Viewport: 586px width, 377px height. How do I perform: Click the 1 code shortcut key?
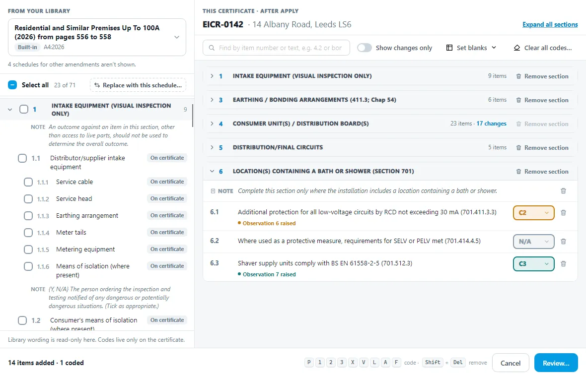click(x=320, y=363)
